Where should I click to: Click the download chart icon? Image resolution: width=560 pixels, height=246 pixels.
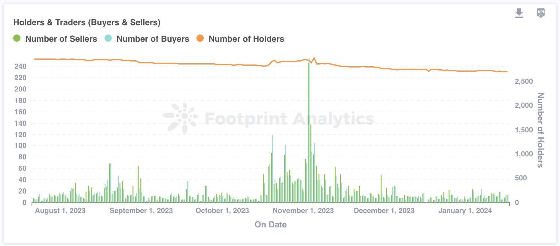pyautogui.click(x=519, y=13)
